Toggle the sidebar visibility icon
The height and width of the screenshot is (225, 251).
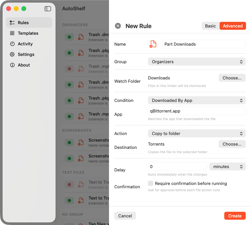click(x=48, y=9)
